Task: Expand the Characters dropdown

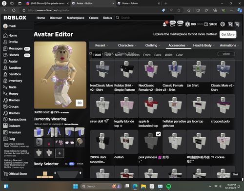Action: (127, 45)
